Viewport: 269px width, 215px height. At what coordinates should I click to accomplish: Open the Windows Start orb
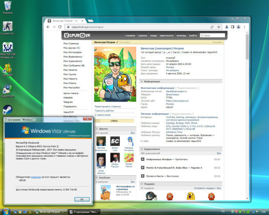(6, 211)
